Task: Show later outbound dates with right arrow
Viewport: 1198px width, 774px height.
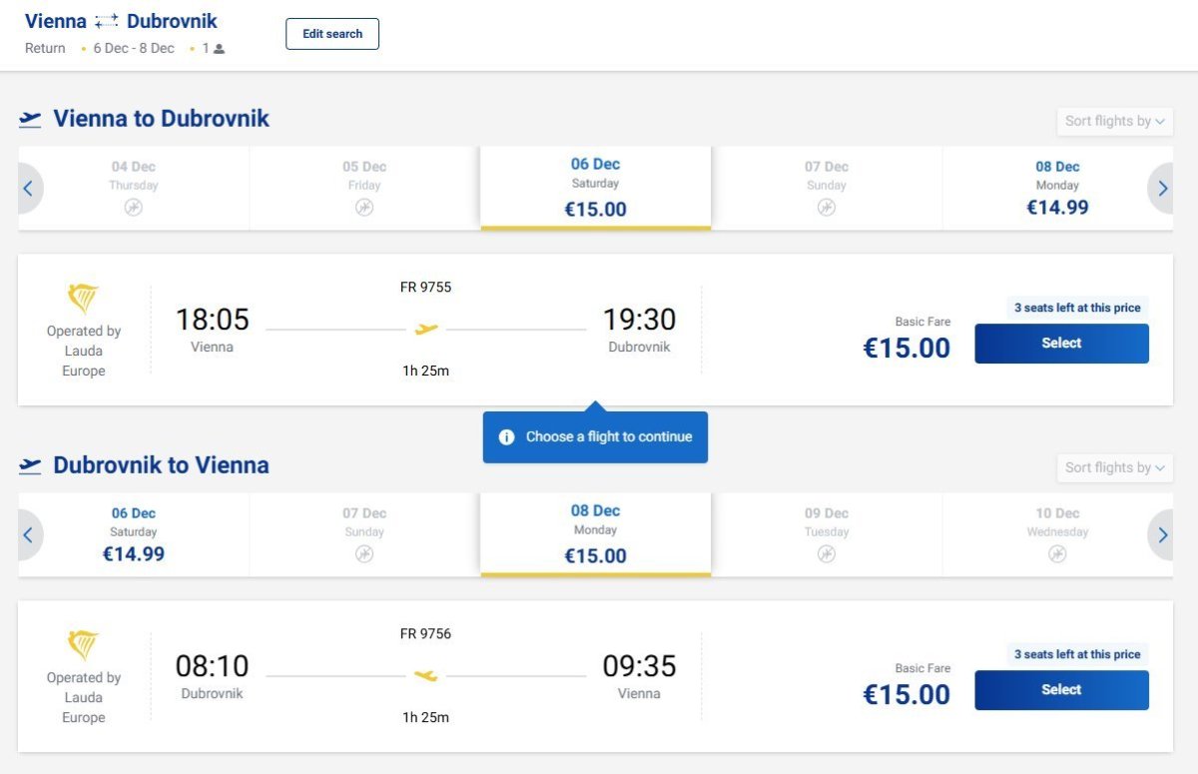Action: click(1162, 189)
